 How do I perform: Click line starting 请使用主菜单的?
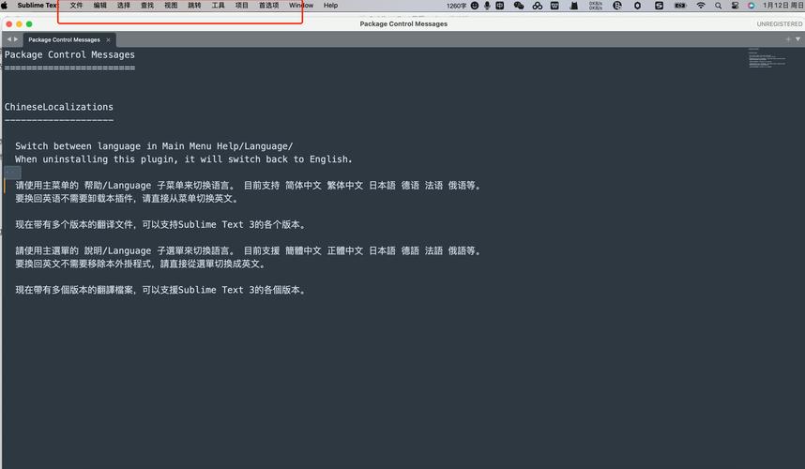pyautogui.click(x=248, y=185)
